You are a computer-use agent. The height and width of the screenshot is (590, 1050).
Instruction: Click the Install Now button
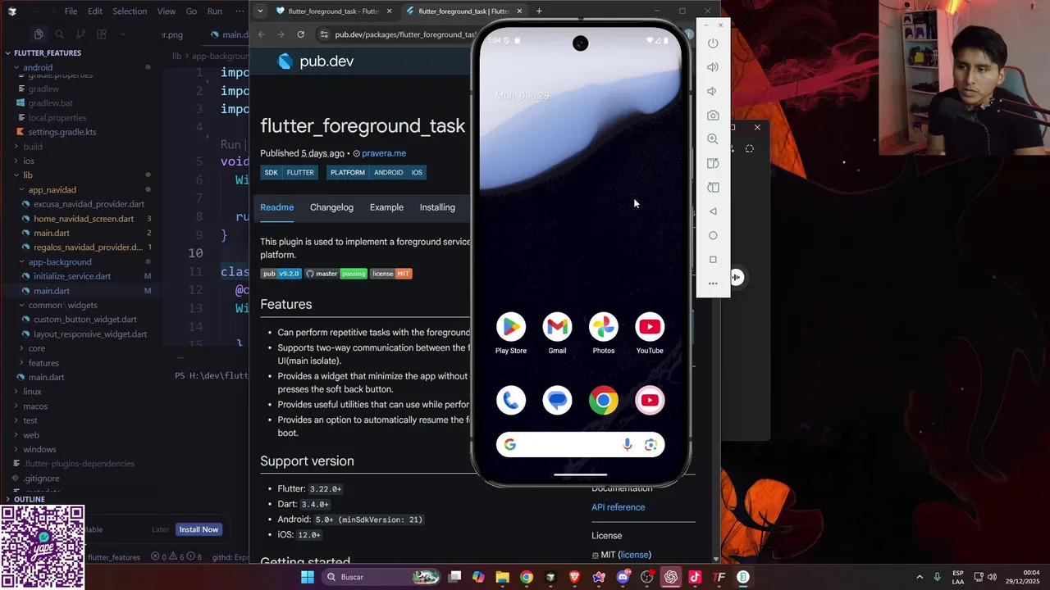[199, 529]
